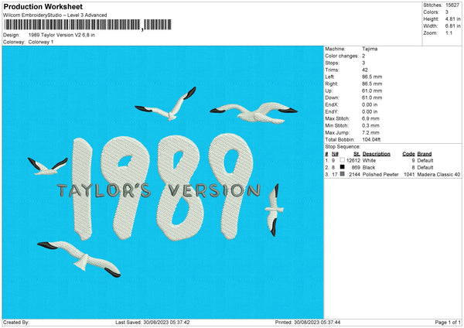Click the Min Stitch value 0.3 mm
This screenshot has width=464, height=328.
370,125
